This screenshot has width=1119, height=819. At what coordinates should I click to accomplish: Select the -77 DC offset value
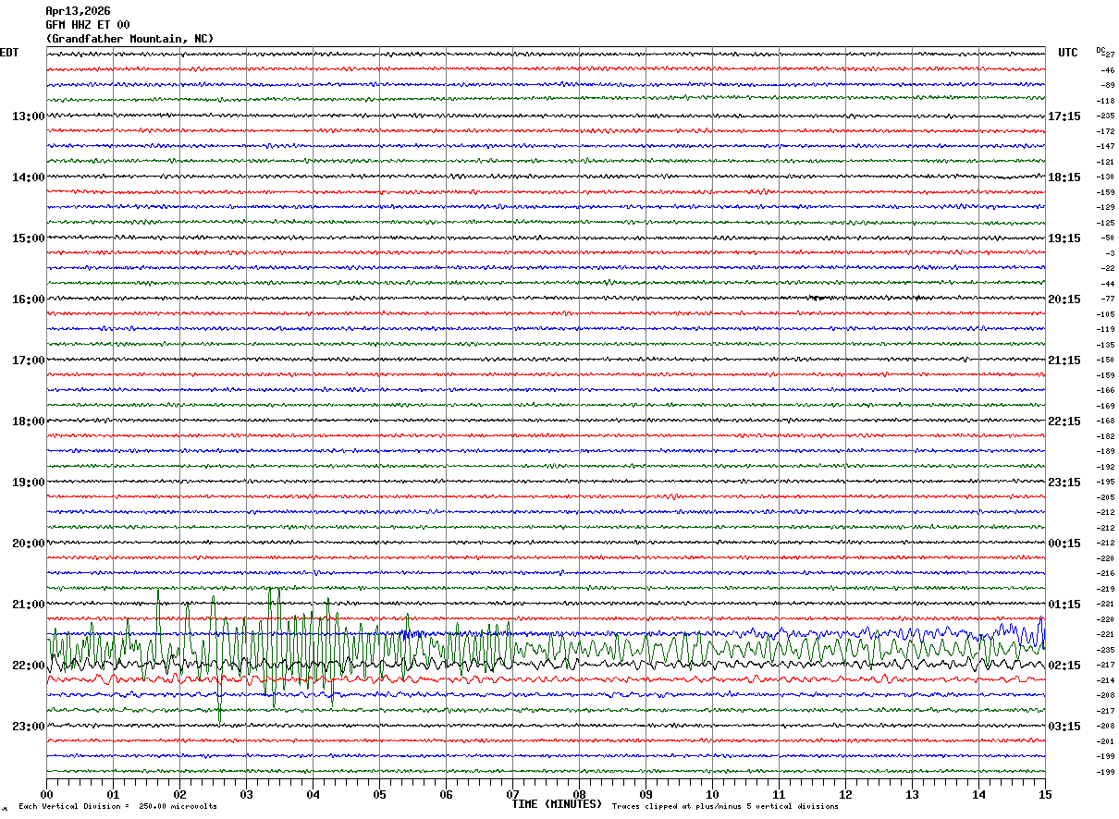coord(1107,299)
